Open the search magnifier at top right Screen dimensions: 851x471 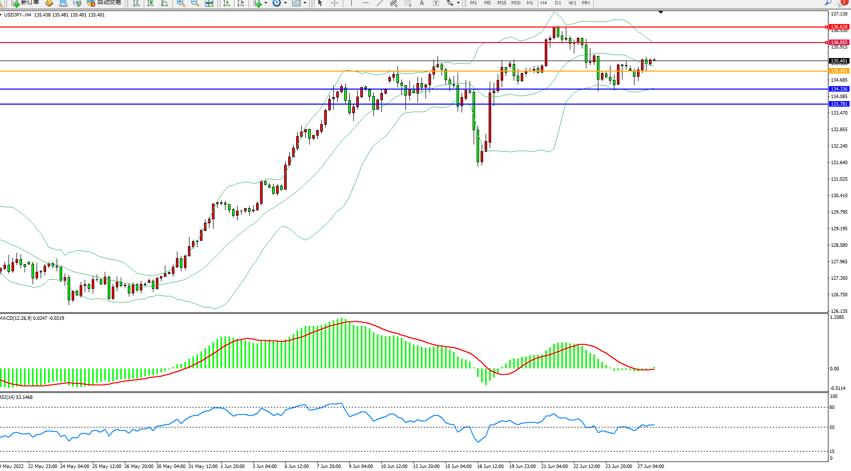click(828, 3)
